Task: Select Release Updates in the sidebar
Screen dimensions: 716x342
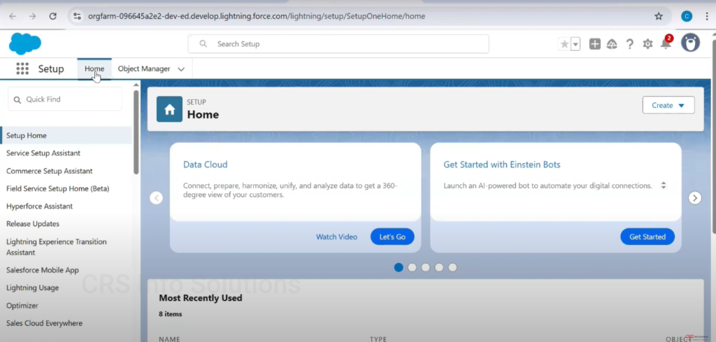Action: [33, 224]
